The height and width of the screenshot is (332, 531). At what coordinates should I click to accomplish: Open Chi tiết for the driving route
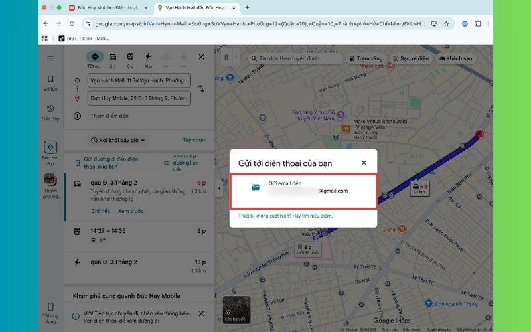point(100,211)
